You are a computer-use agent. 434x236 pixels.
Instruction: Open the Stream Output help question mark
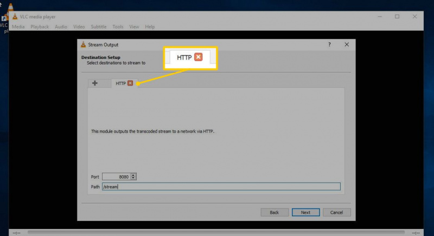click(329, 44)
